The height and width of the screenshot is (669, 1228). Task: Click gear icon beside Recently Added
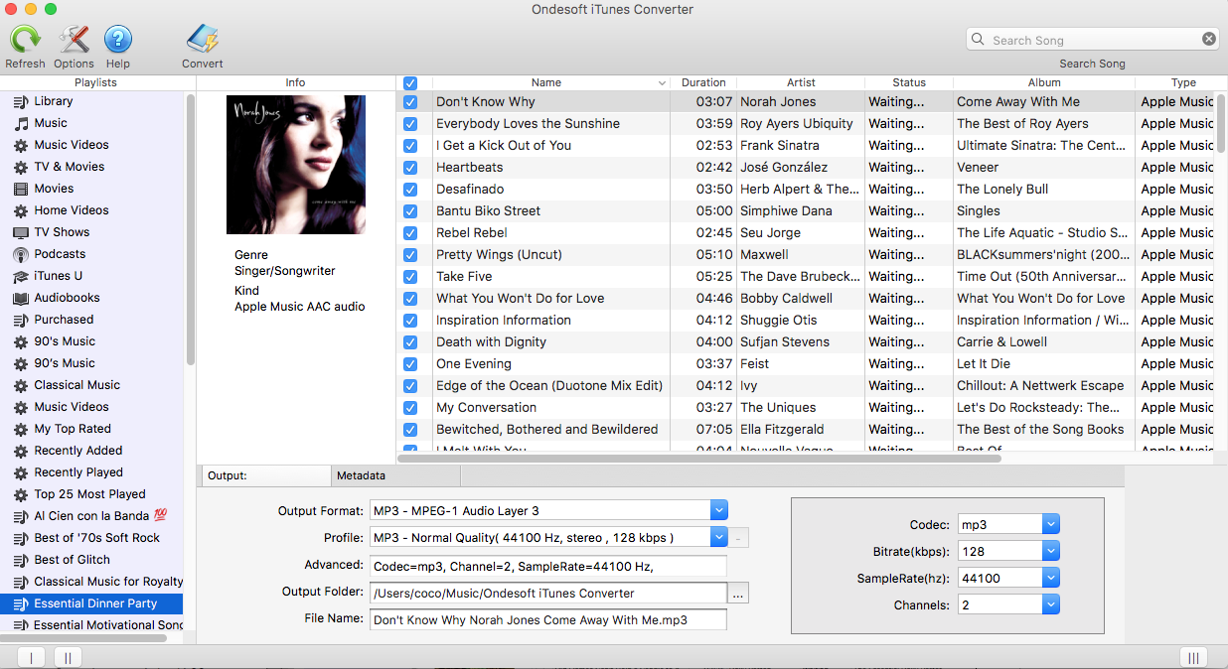[x=21, y=451]
